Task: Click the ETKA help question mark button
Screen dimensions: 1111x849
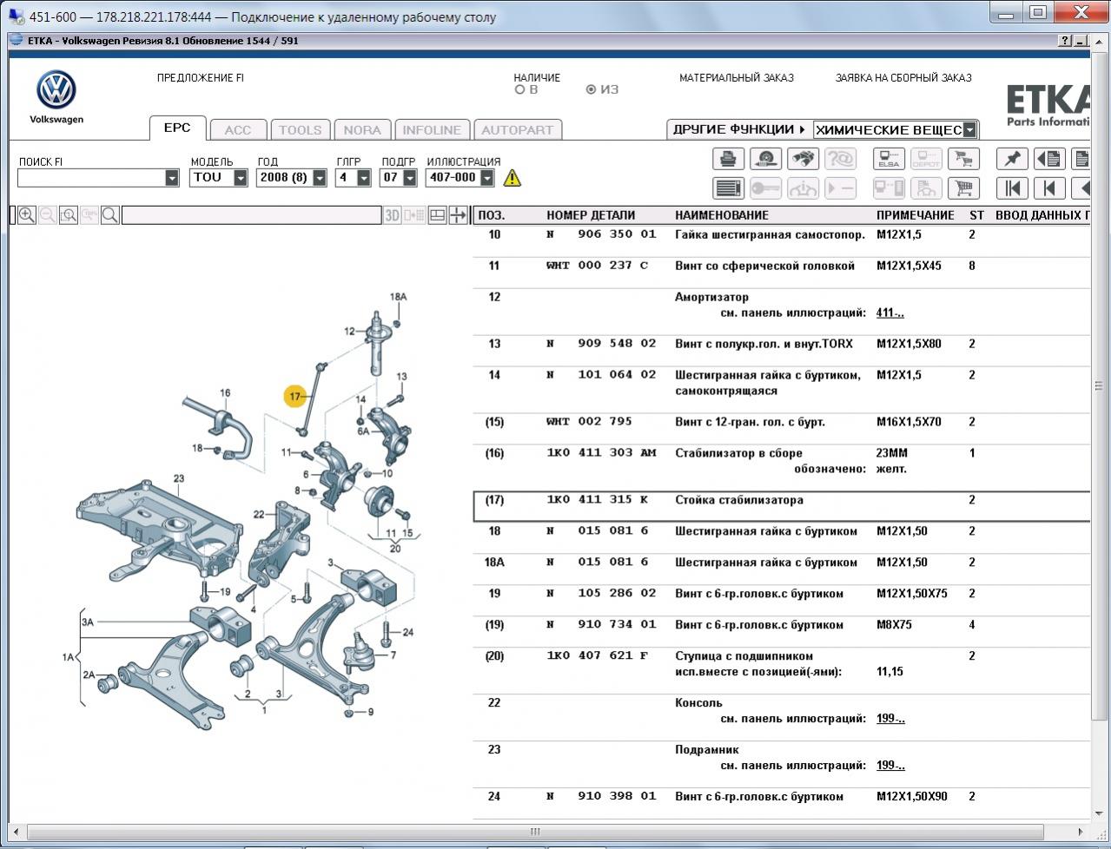Action: 1066,41
